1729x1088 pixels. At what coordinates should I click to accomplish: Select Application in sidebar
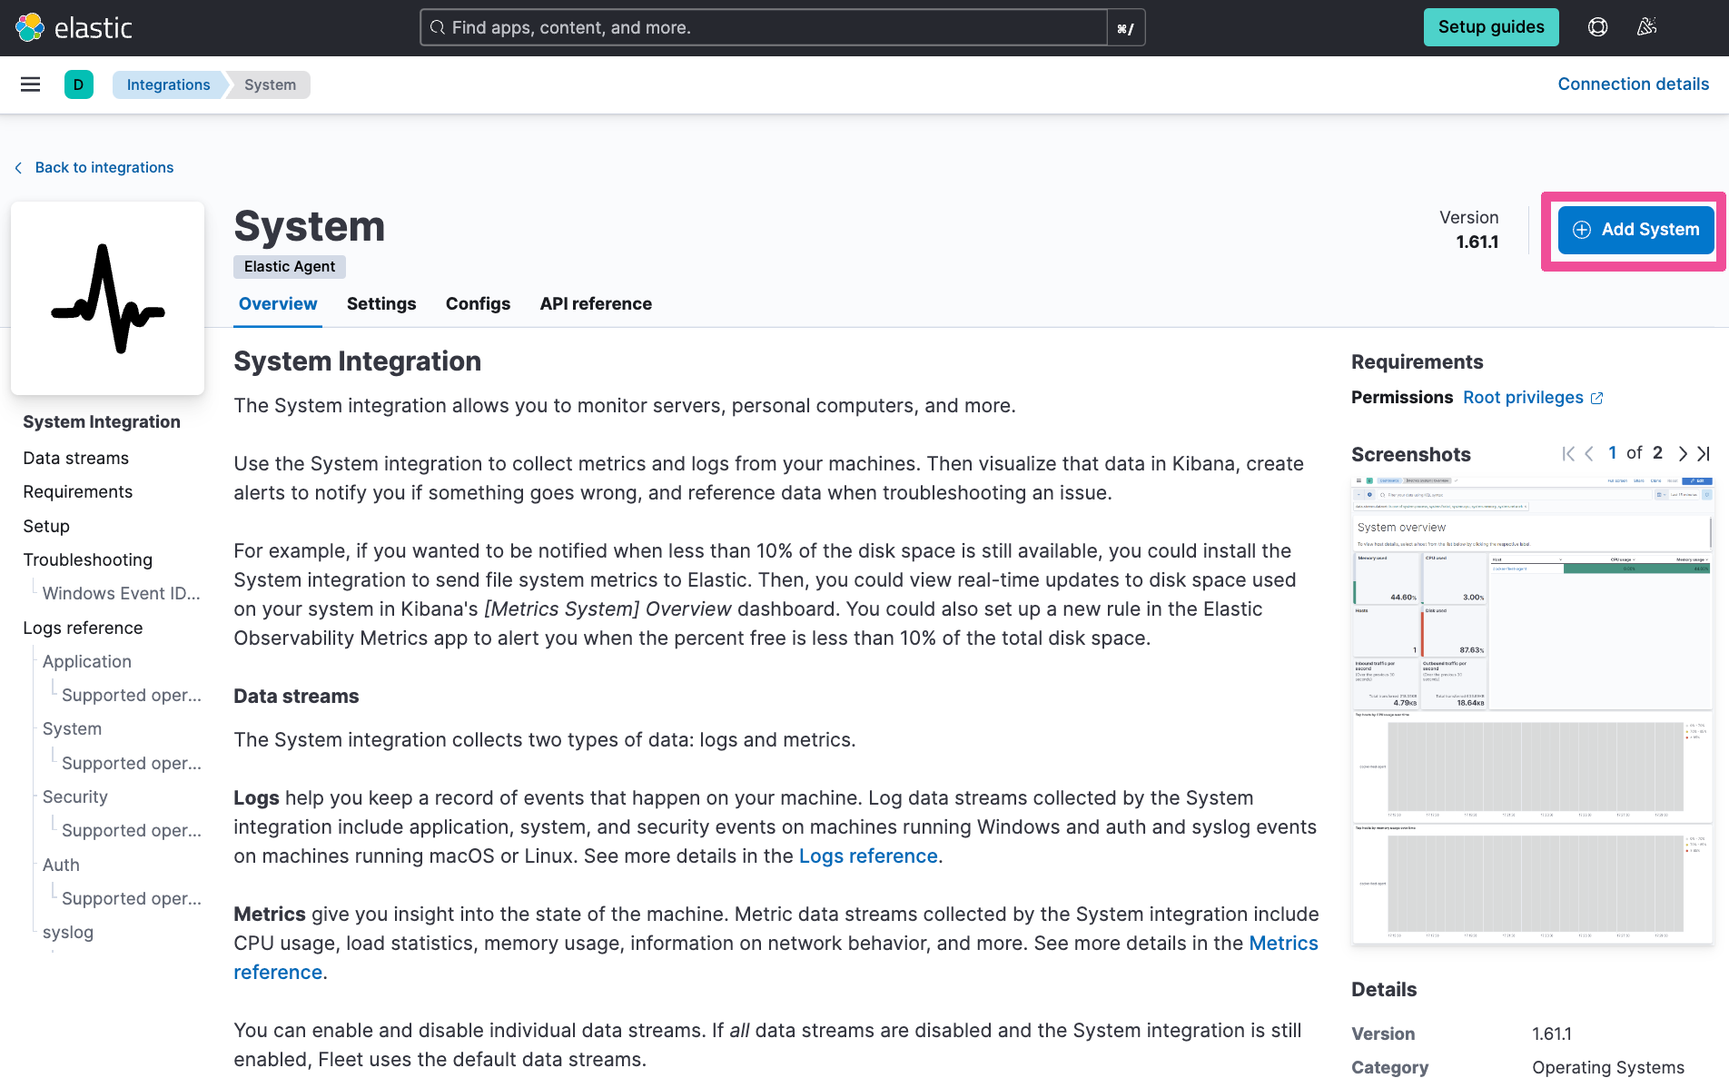click(x=87, y=661)
